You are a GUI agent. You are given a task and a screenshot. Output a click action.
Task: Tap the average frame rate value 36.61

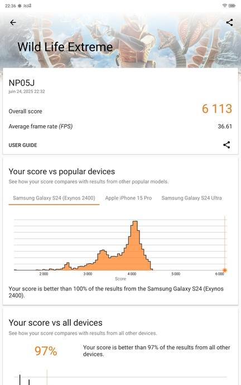(225, 126)
